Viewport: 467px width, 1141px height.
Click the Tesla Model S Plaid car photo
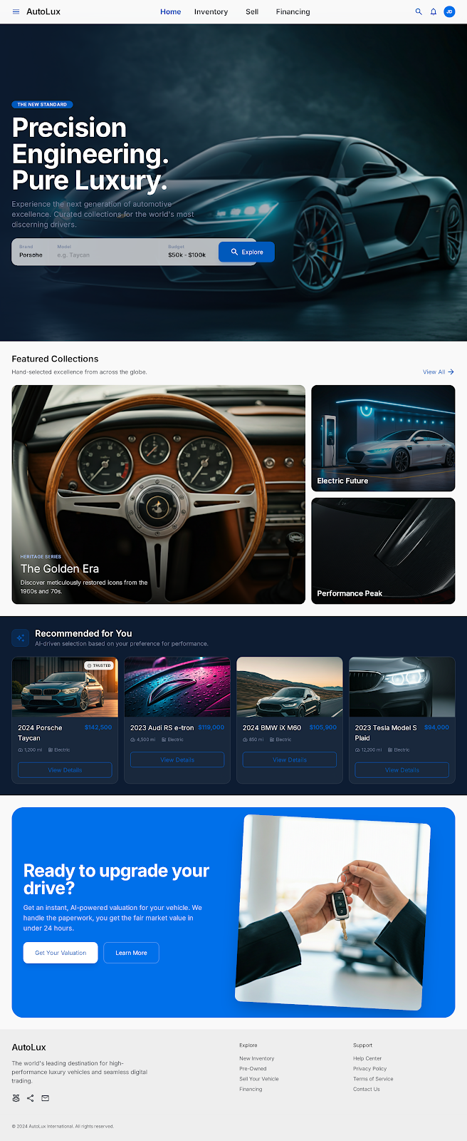coord(402,687)
